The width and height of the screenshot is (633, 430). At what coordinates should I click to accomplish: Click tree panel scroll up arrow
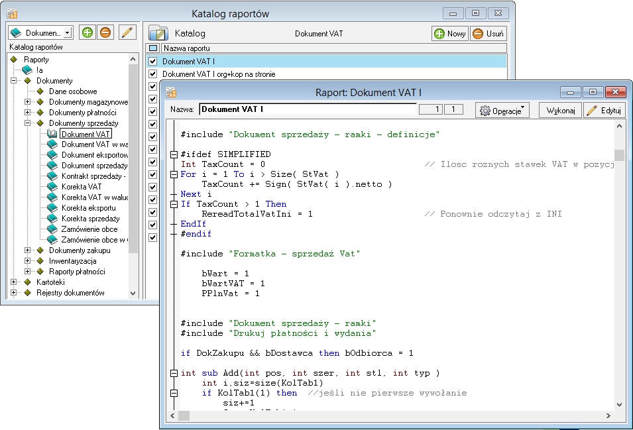coord(133,59)
